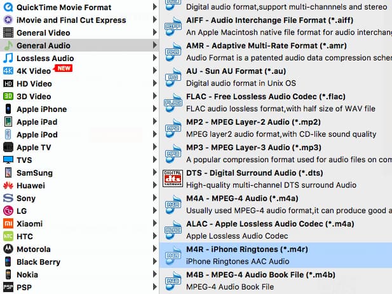Image resolution: width=392 pixels, height=294 pixels.
Task: Click 'MPEG-4 Audio Book File' description text
Action: [230, 286]
